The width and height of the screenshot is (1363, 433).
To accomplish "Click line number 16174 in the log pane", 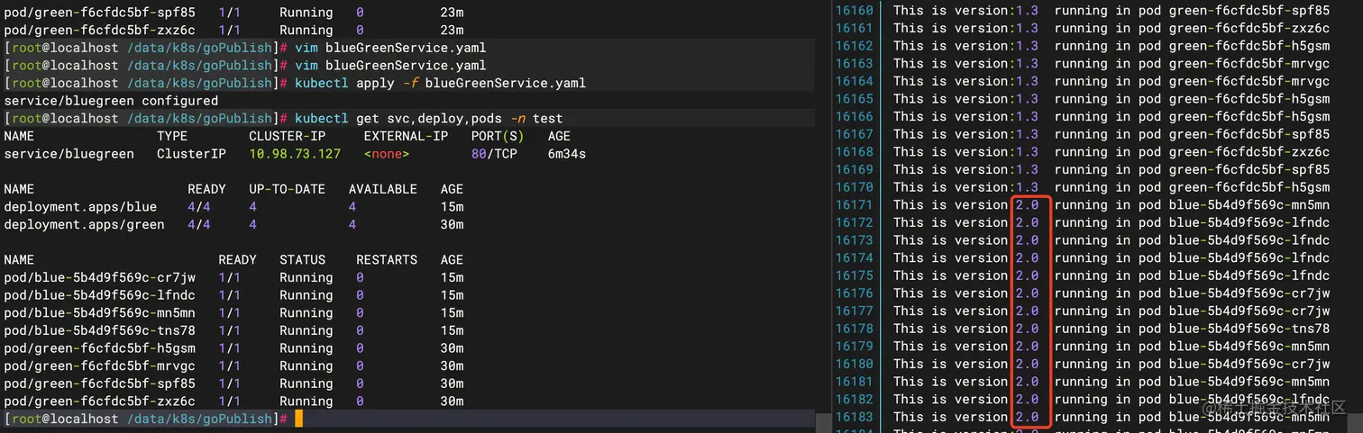I will point(854,257).
